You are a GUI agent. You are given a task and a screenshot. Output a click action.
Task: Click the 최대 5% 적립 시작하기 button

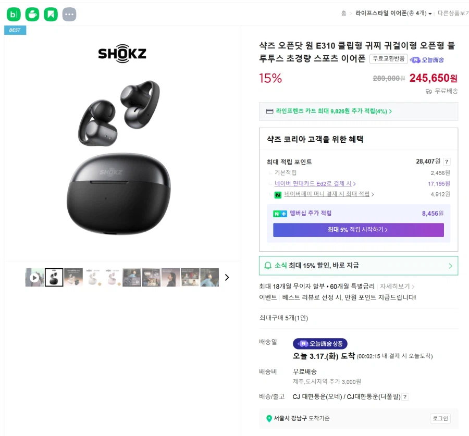tap(358, 230)
